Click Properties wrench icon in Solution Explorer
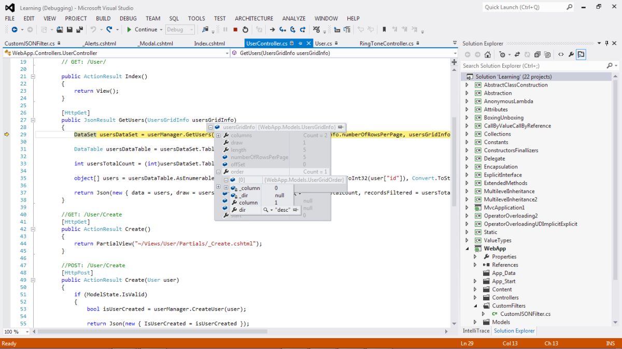Viewport: 622px width, 349px height. pyautogui.click(x=571, y=54)
